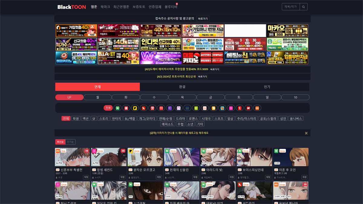Click 새창 button on 이혼 후 코인 card

(304, 177)
